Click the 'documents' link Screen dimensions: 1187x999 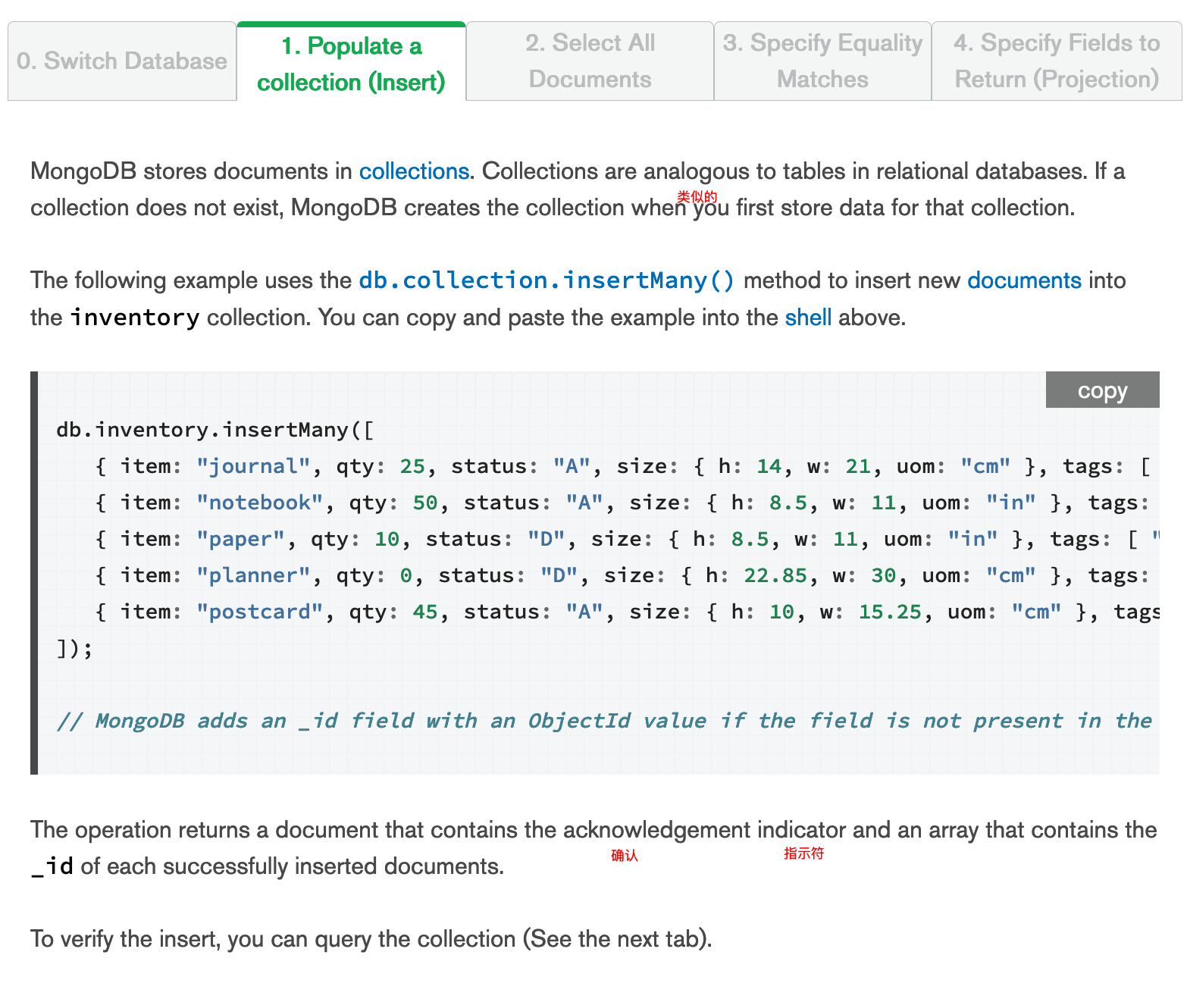coord(1024,280)
